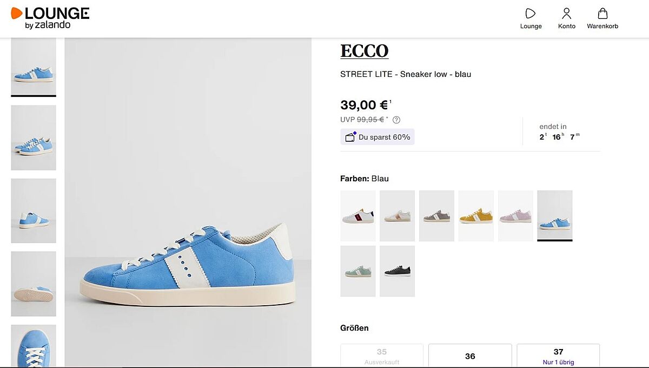Show the pair-of-shoes angled thumbnail

(x=34, y=137)
